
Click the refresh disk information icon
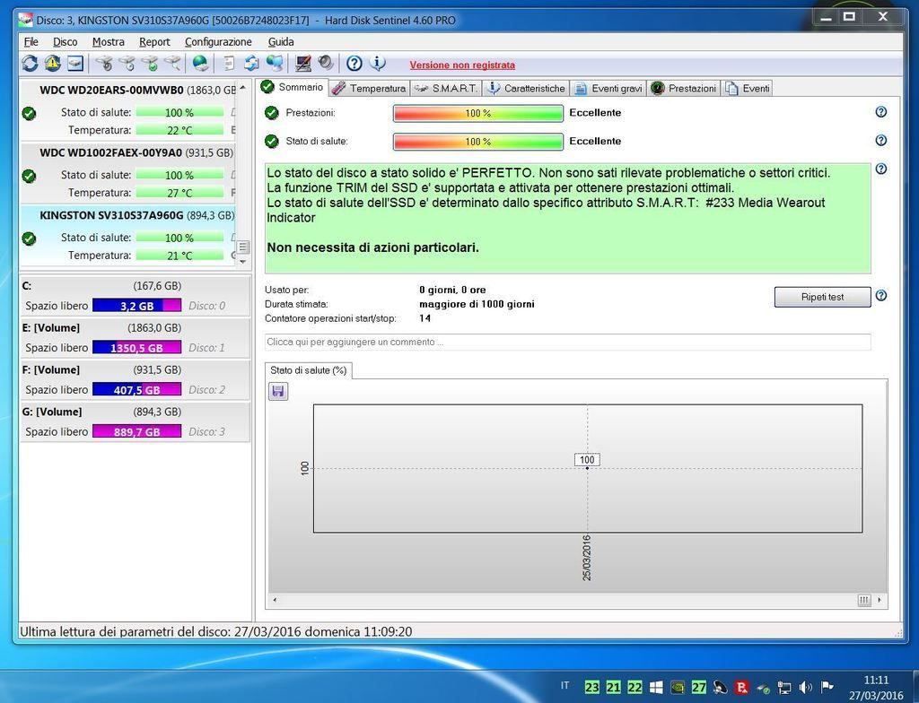point(30,64)
